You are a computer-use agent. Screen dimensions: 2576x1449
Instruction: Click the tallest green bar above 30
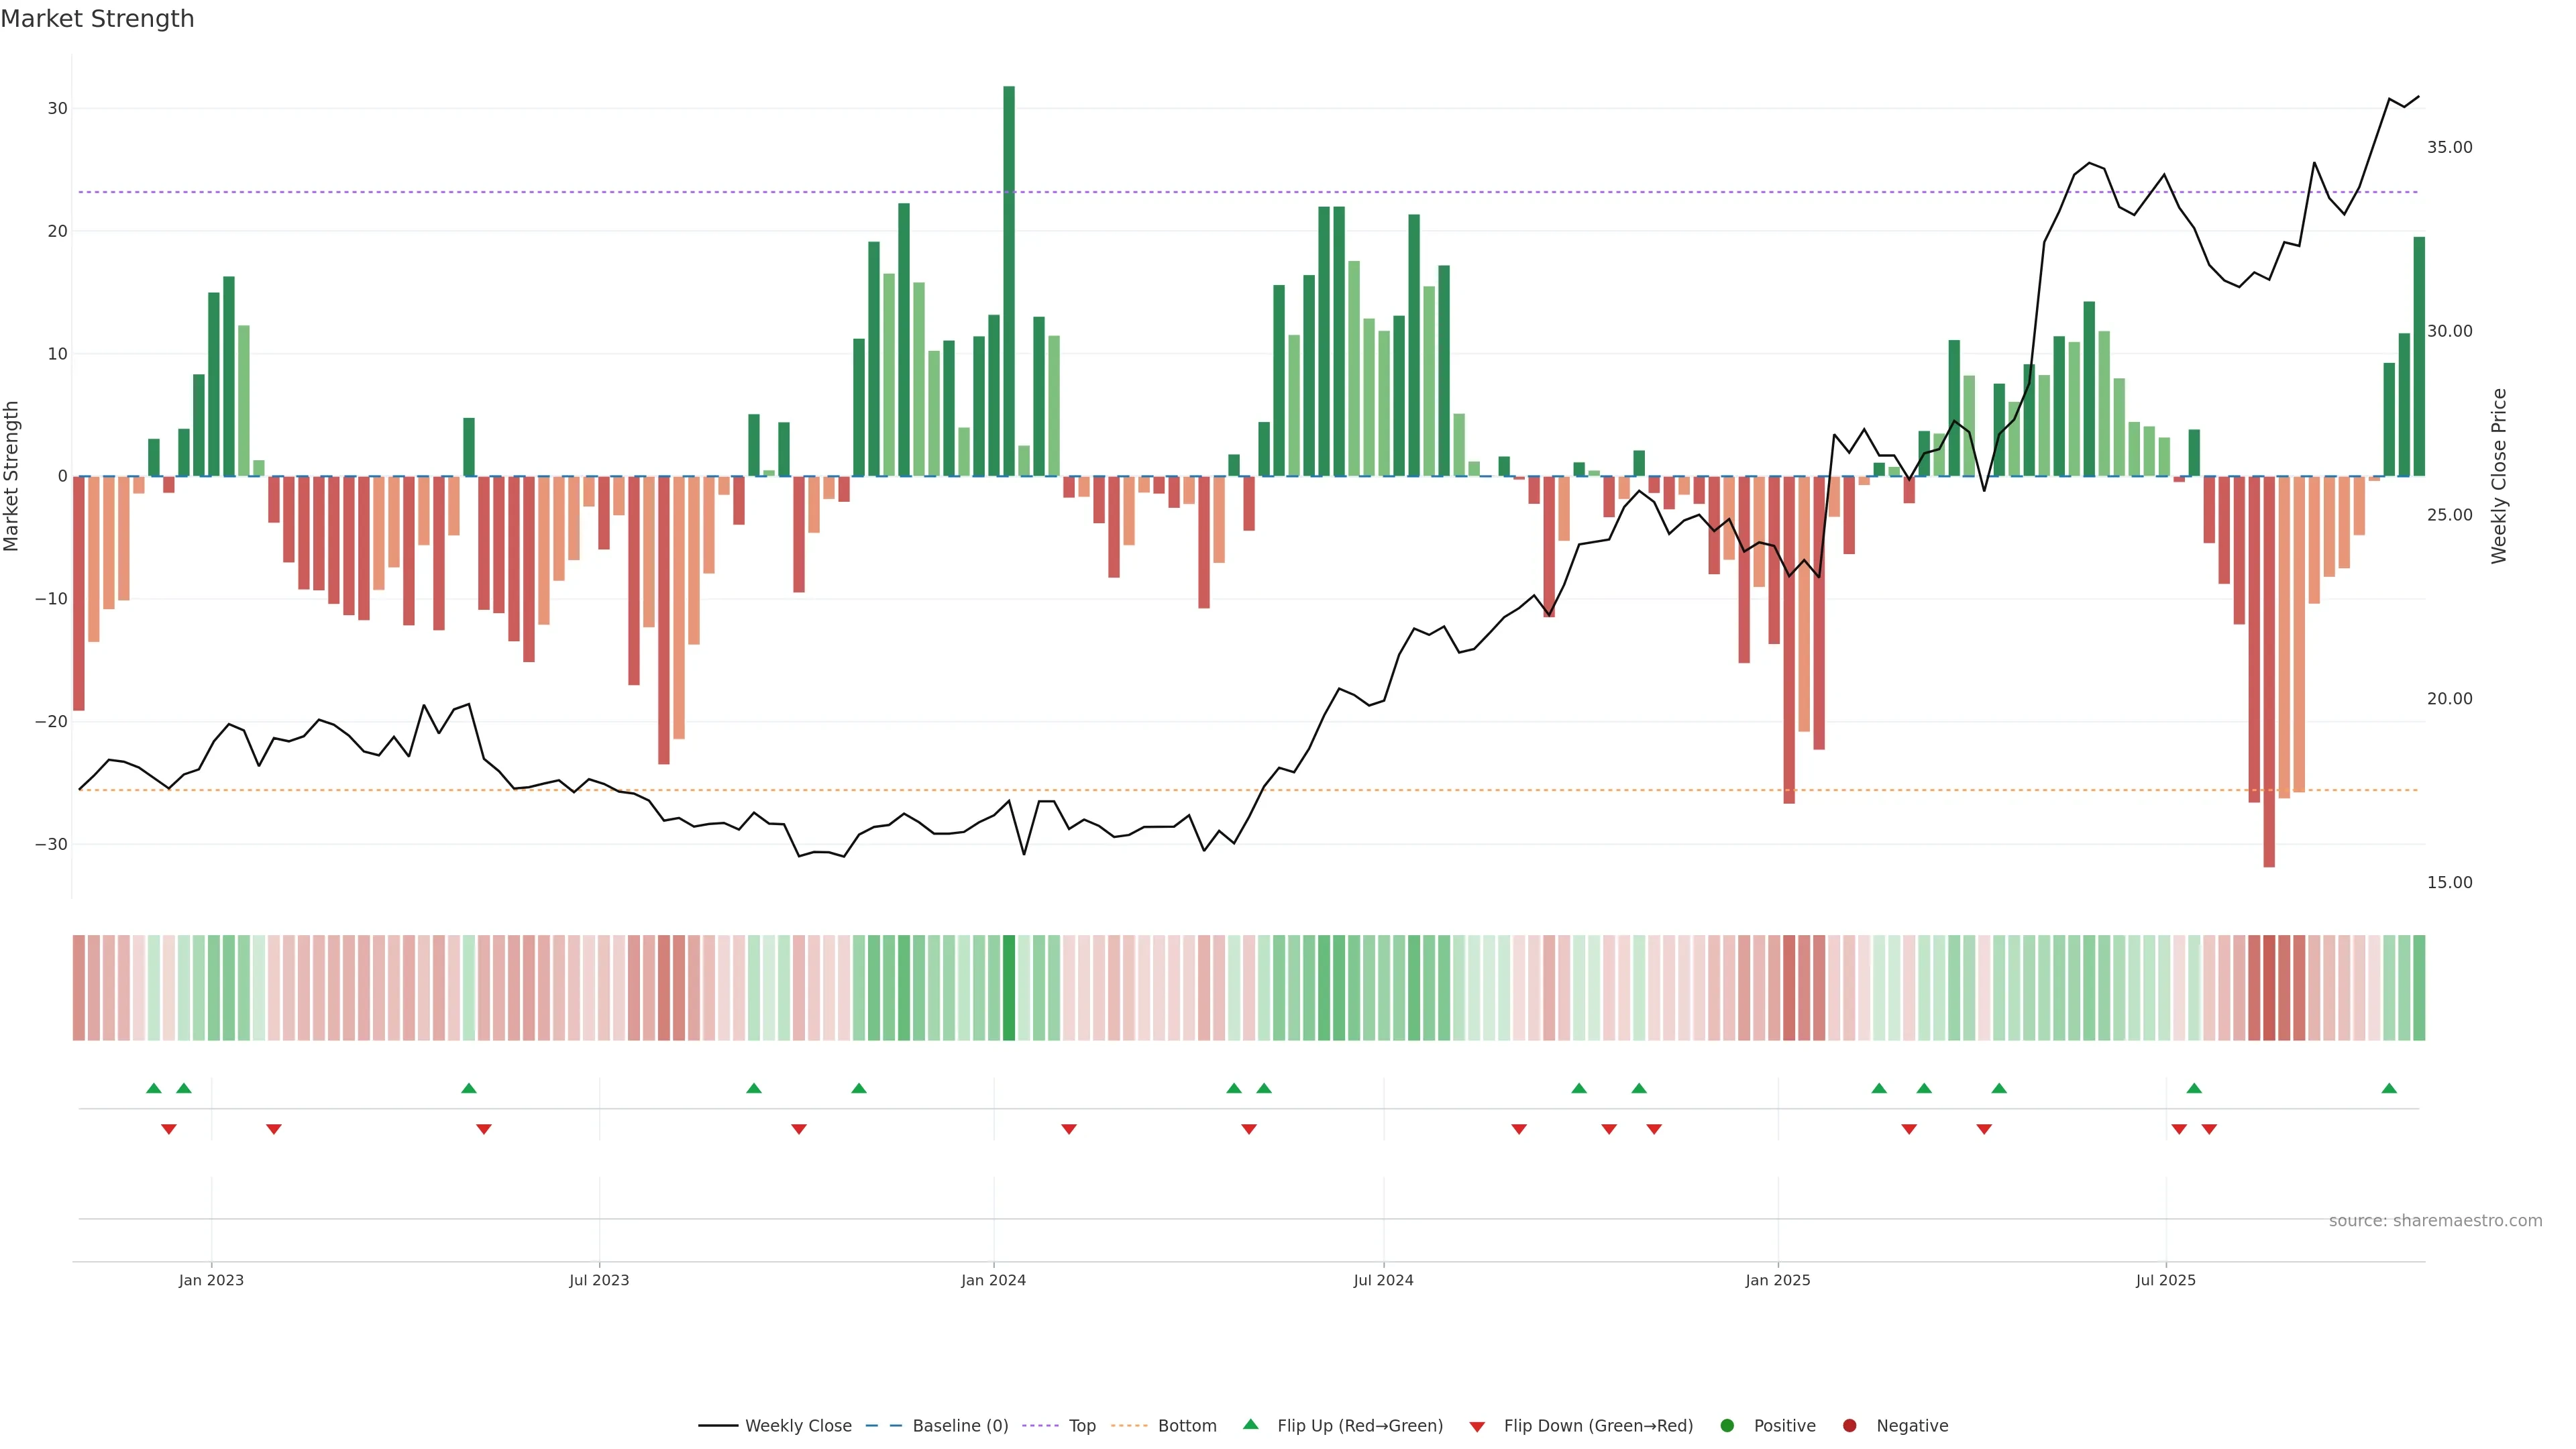click(x=1009, y=280)
